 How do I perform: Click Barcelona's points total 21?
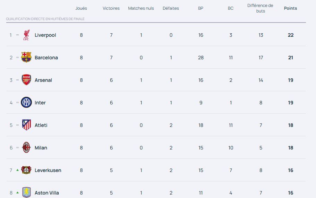click(291, 58)
